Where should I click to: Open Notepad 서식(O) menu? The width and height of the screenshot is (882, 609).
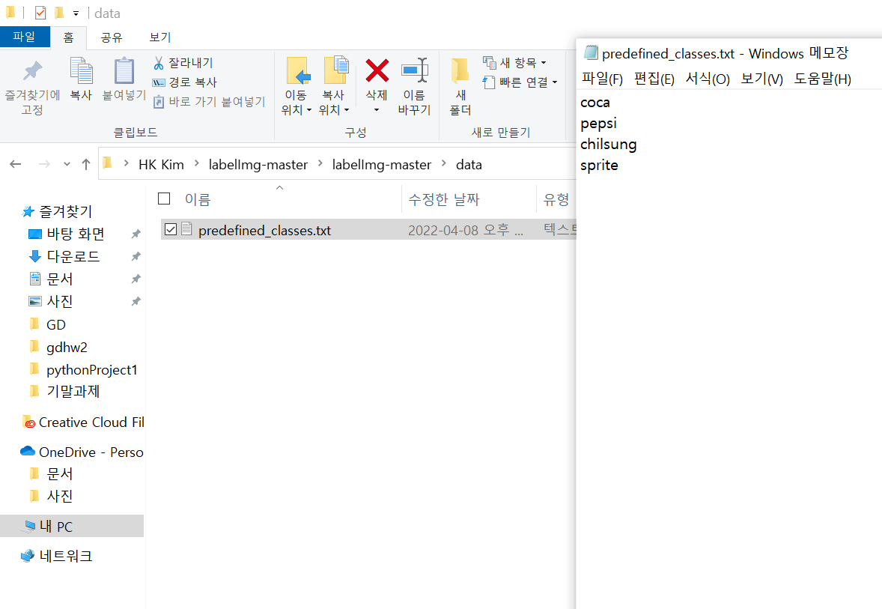(708, 79)
